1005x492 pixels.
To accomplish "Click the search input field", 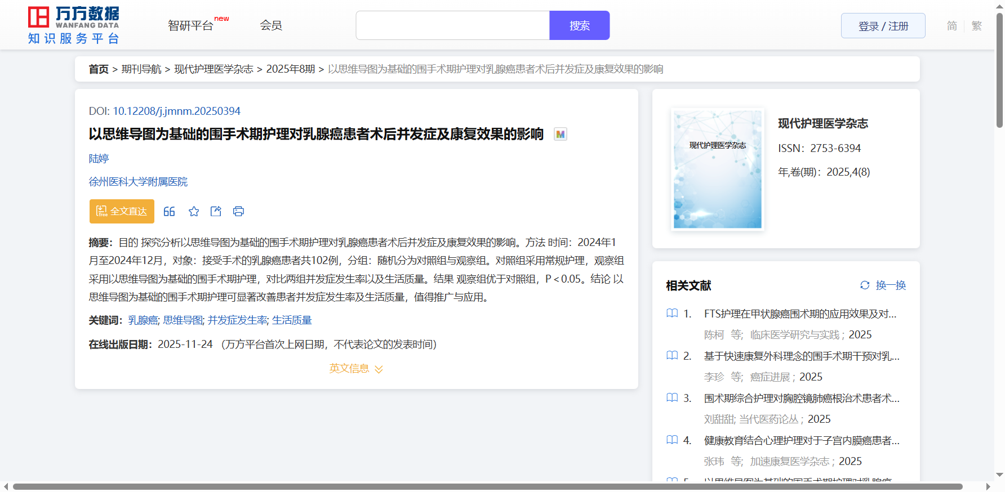I will tap(452, 25).
